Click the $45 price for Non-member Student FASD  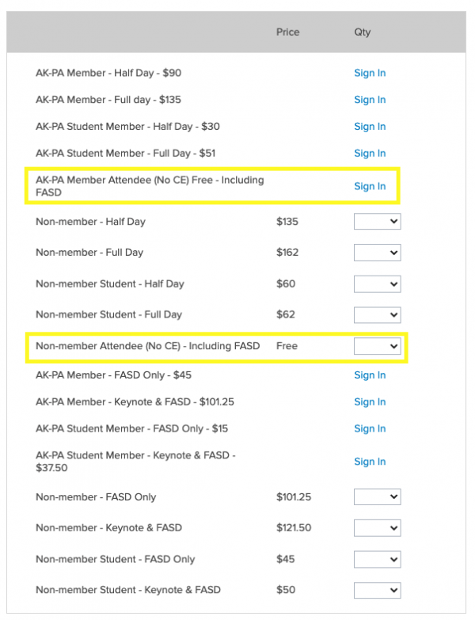pos(285,559)
